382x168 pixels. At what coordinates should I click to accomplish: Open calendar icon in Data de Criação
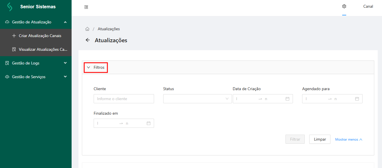(288, 99)
